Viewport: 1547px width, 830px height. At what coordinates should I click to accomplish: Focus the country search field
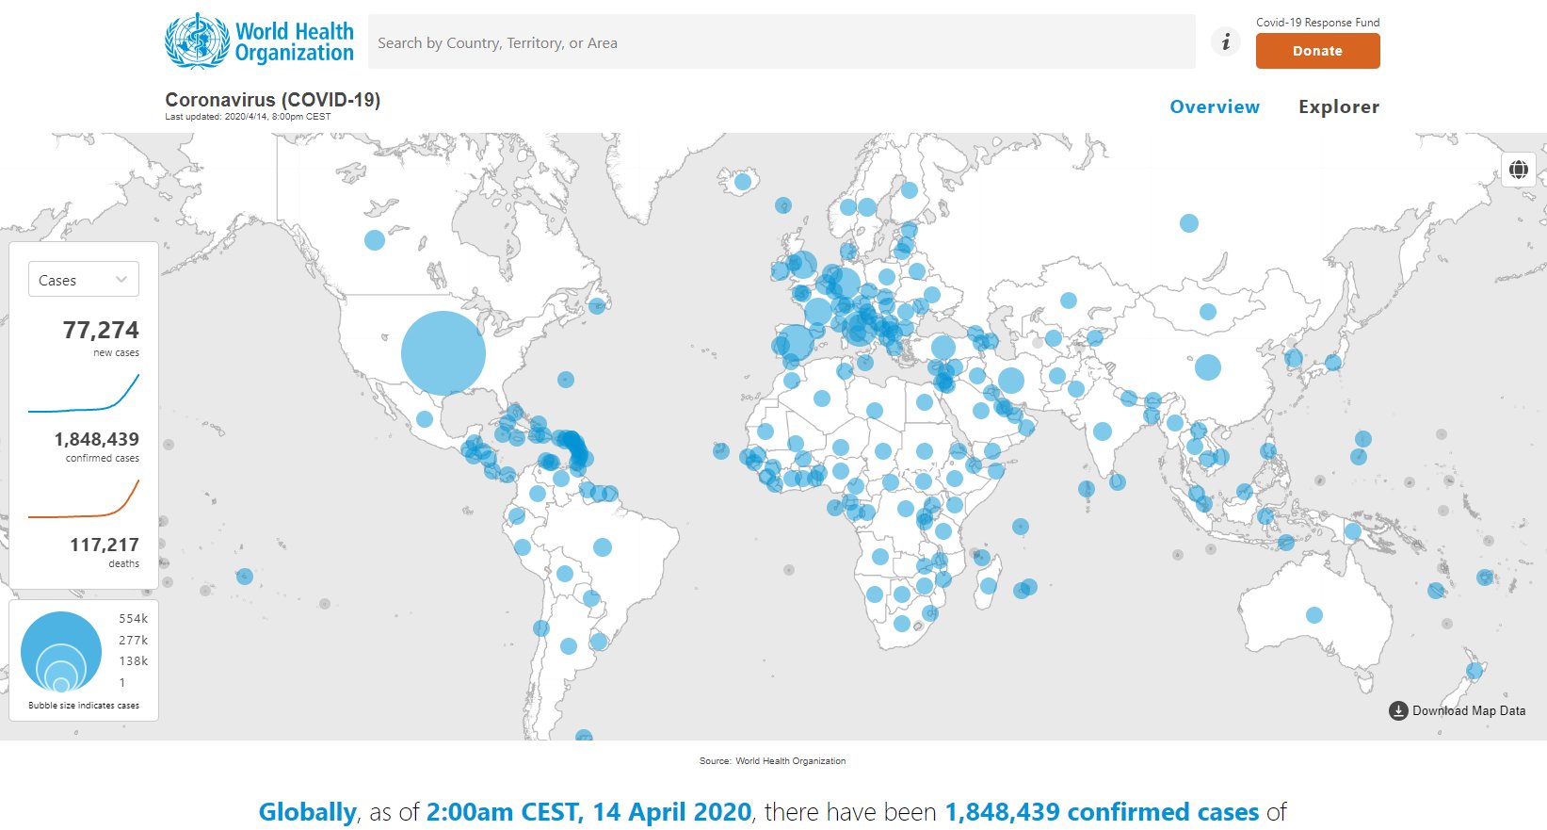782,42
